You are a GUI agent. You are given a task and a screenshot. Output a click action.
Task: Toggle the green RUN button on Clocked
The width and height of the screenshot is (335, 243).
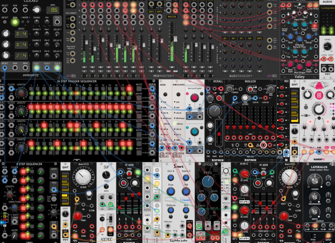click(x=15, y=22)
